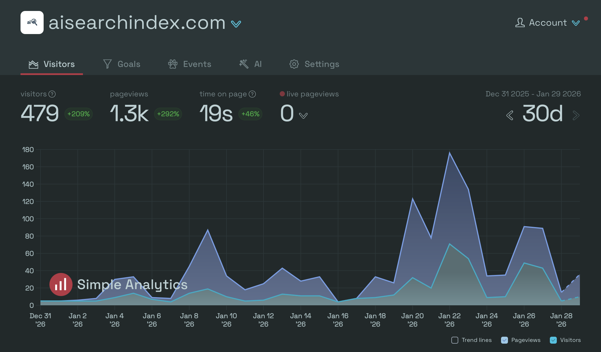Go to previous period with left arrow

pyautogui.click(x=510, y=115)
